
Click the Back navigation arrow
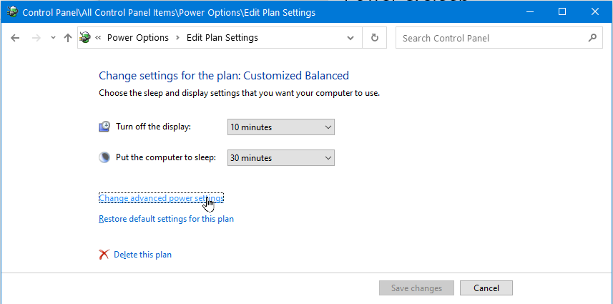pos(15,38)
